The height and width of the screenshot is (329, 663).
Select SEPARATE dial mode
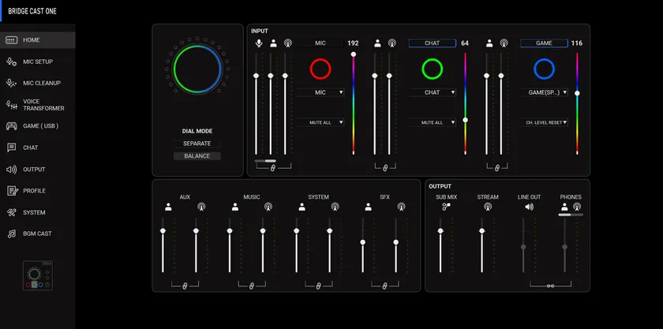click(x=197, y=144)
